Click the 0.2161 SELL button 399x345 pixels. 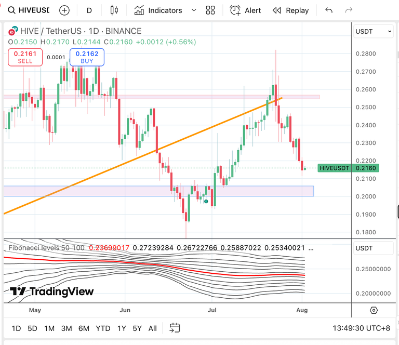25,57
